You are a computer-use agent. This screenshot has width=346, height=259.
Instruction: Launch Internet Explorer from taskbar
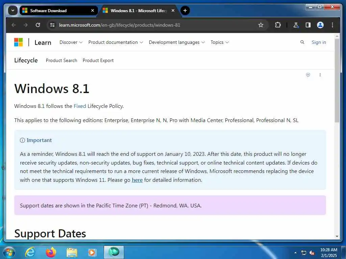30,252
